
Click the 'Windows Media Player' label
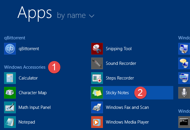click(x=127, y=122)
